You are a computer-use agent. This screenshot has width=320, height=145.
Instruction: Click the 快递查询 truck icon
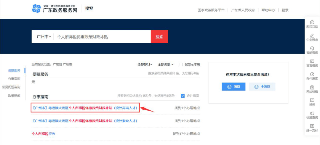tap(312, 114)
